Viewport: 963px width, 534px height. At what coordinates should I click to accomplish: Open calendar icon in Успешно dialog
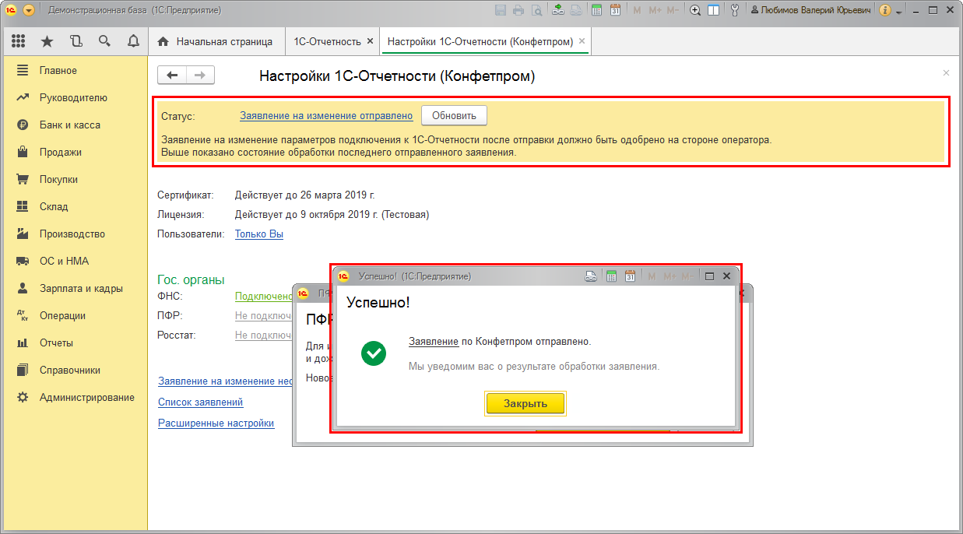click(630, 276)
